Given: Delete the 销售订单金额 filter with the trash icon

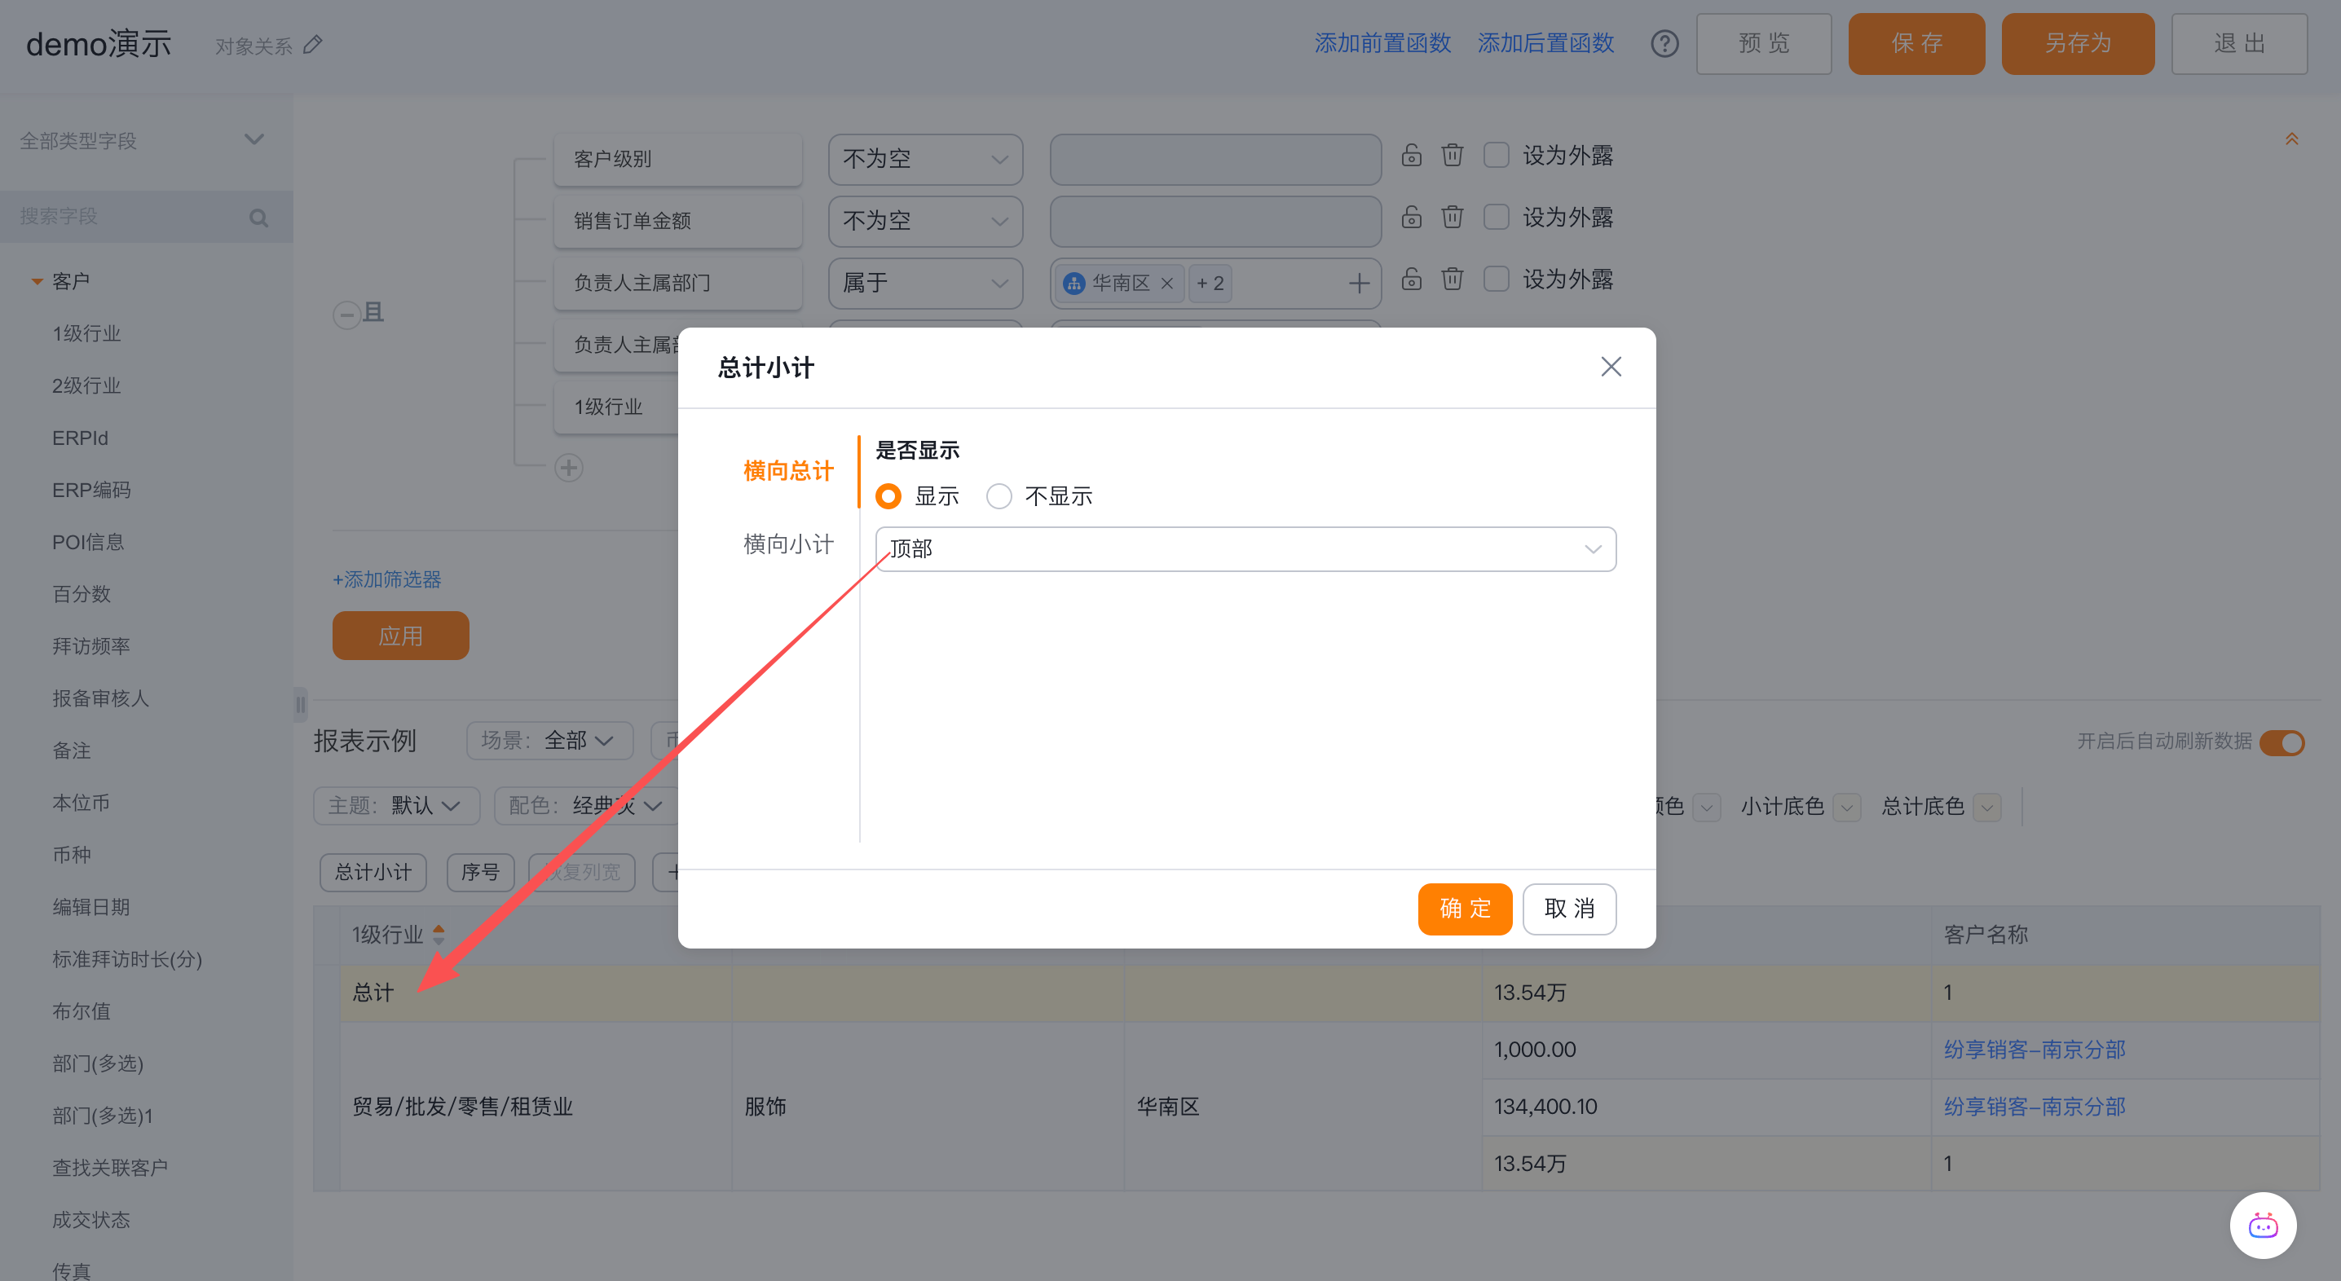Looking at the screenshot, I should (x=1452, y=217).
